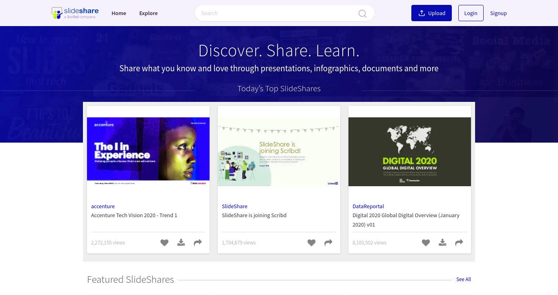Like the SlideShare is joining Scribd slideshow
The image size is (558, 295).
click(x=311, y=243)
